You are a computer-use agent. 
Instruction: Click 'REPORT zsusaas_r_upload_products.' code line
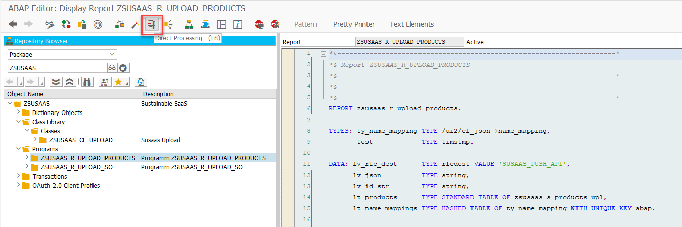point(395,108)
